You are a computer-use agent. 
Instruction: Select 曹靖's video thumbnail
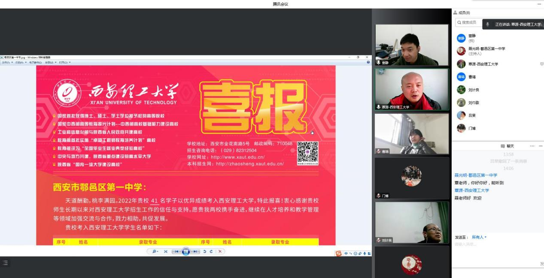pyautogui.click(x=412, y=134)
